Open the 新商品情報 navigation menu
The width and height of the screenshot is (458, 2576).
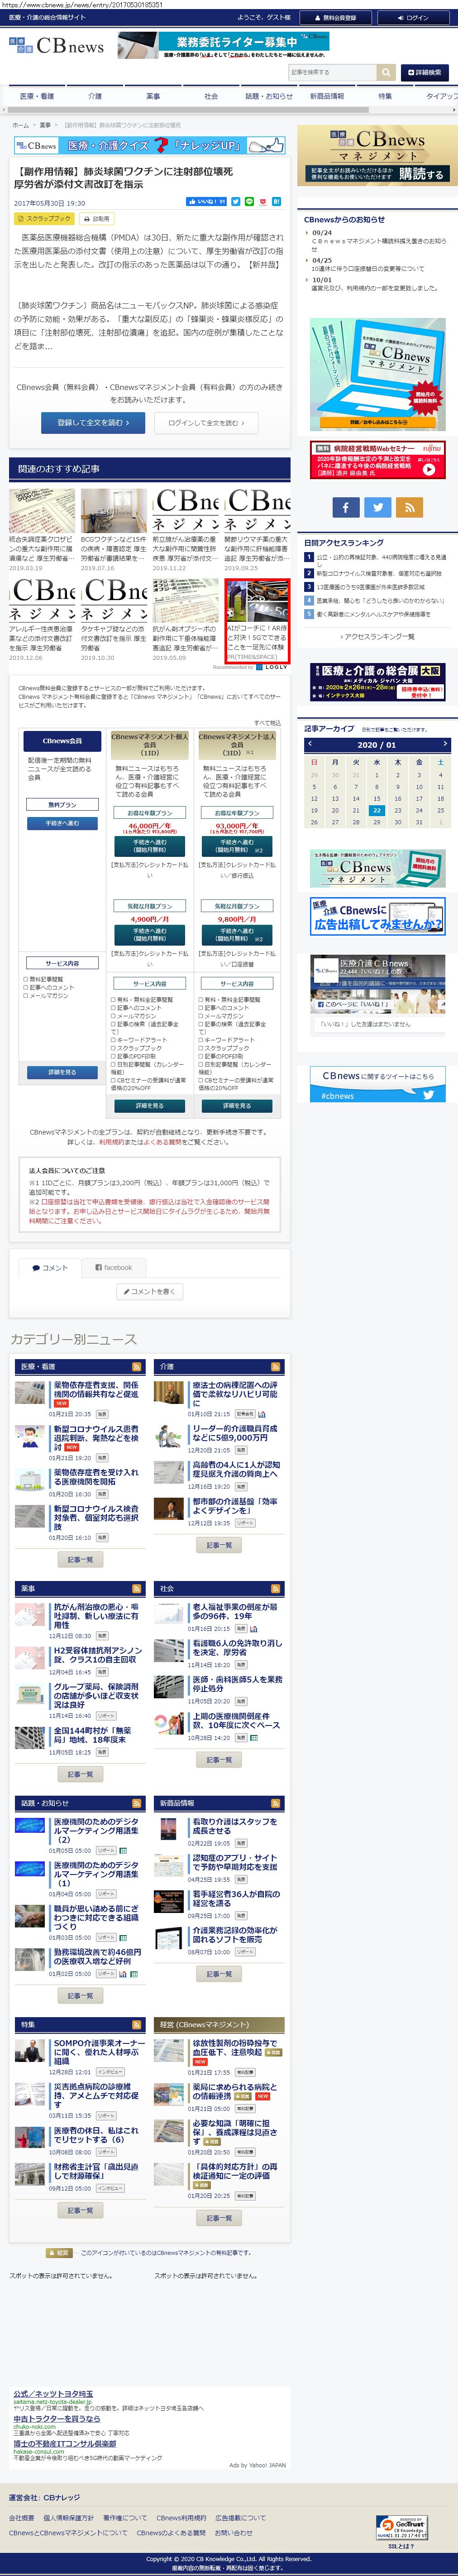coord(327,96)
